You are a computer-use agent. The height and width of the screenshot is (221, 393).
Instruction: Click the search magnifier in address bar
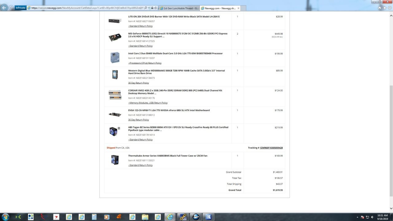(145, 8)
